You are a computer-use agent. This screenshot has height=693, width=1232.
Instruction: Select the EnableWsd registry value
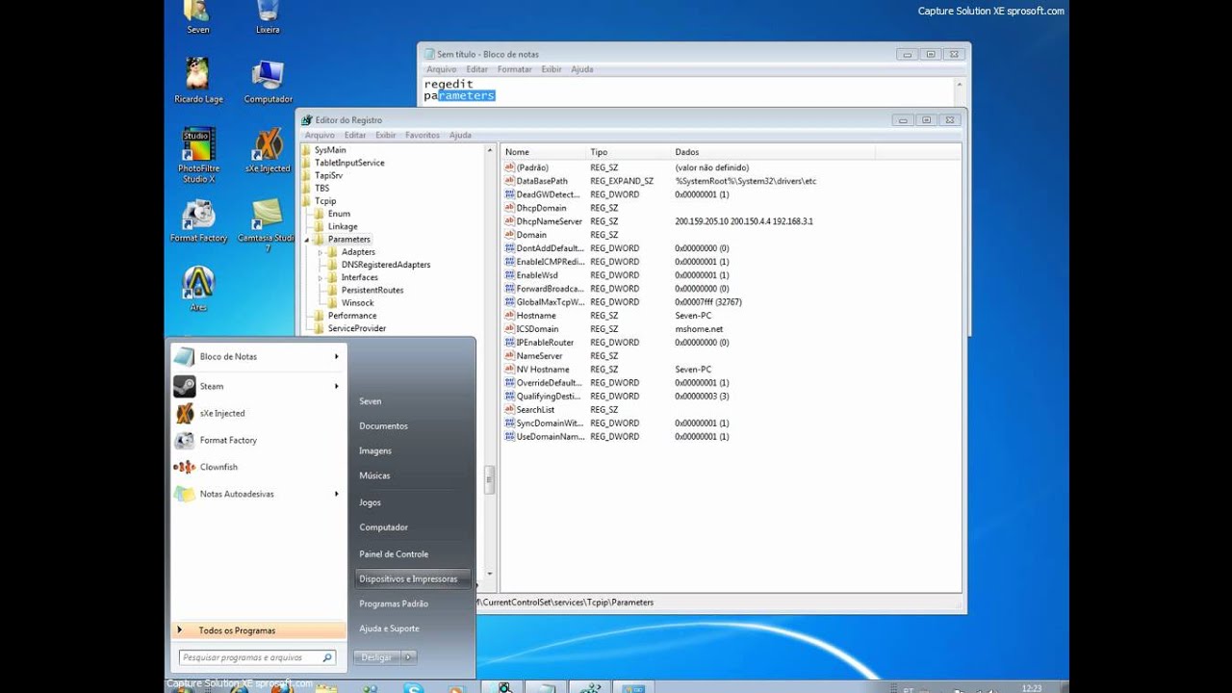pyautogui.click(x=537, y=275)
